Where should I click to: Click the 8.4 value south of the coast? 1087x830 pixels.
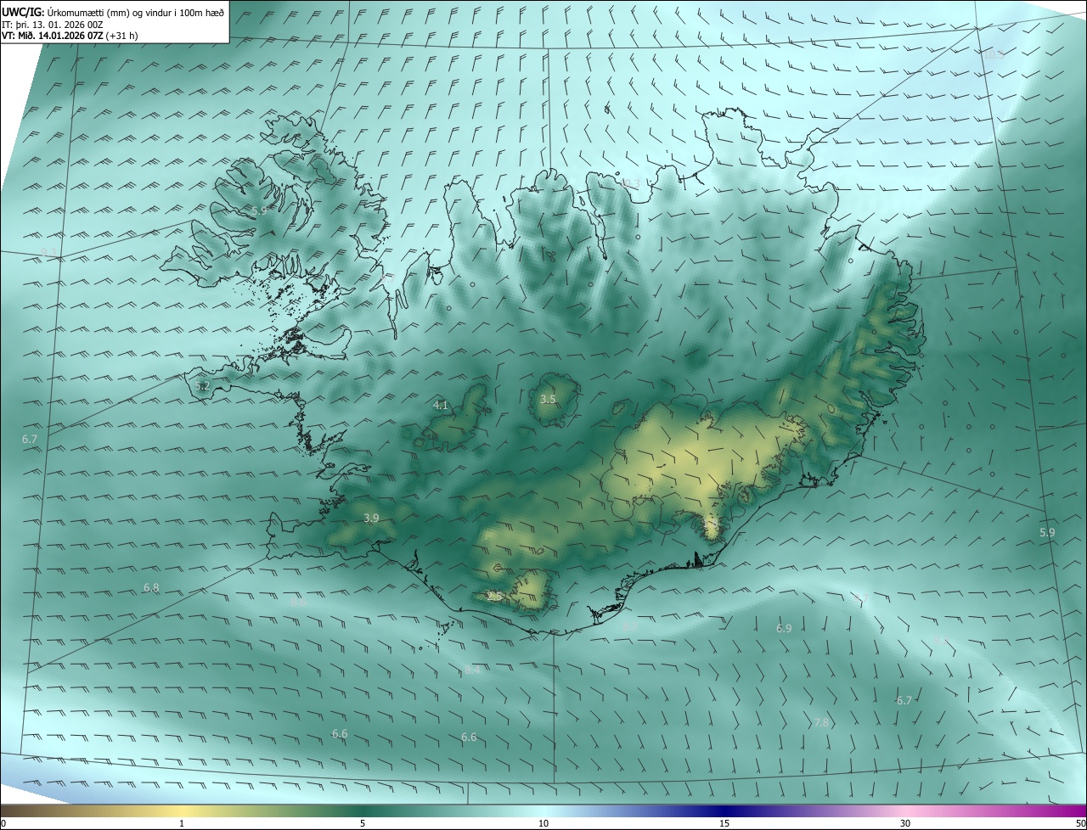(x=472, y=670)
